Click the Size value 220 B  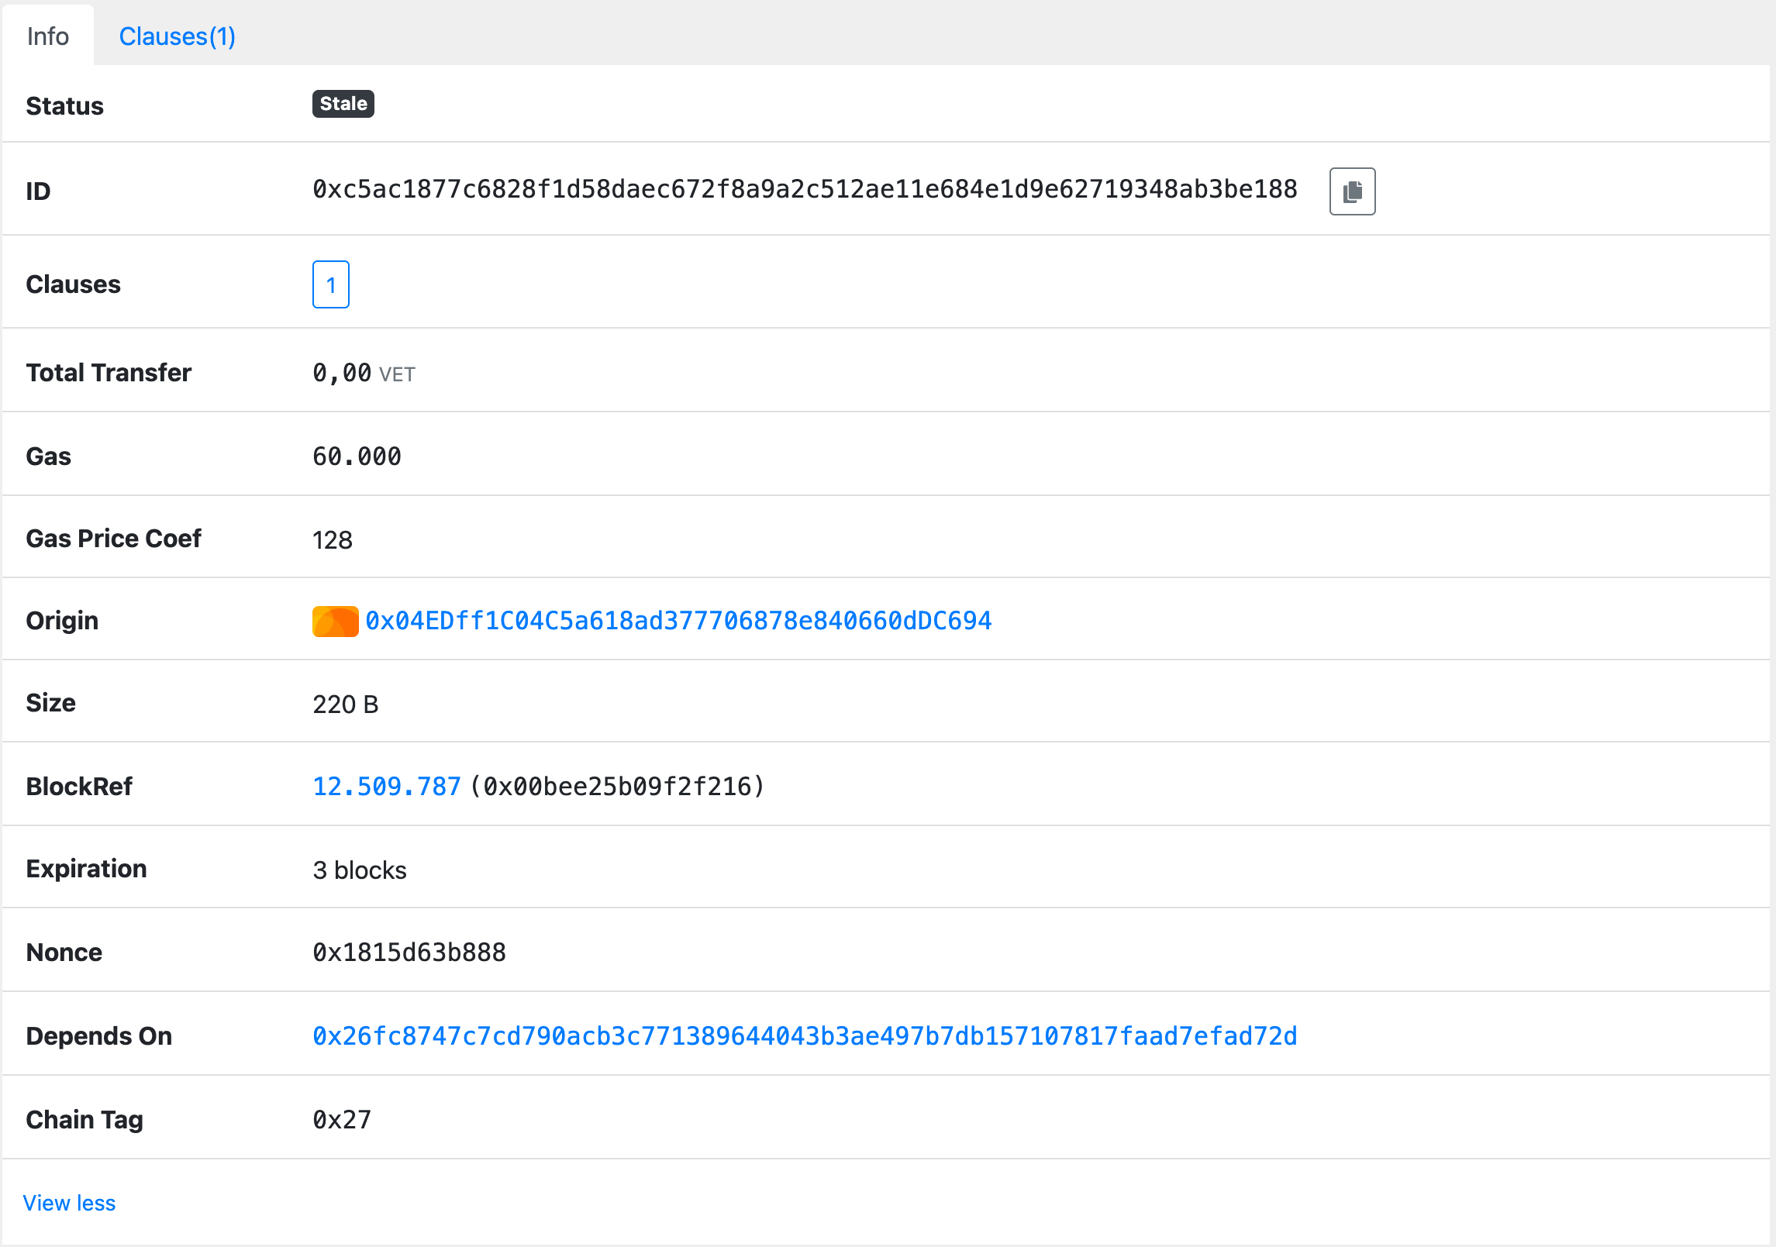[345, 704]
